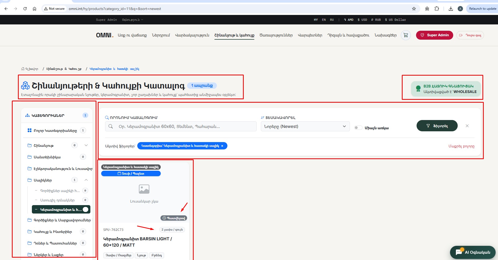Screen dimensions: 498x260
Task: Bookmark this page with the star icon
Action: (414, 9)
